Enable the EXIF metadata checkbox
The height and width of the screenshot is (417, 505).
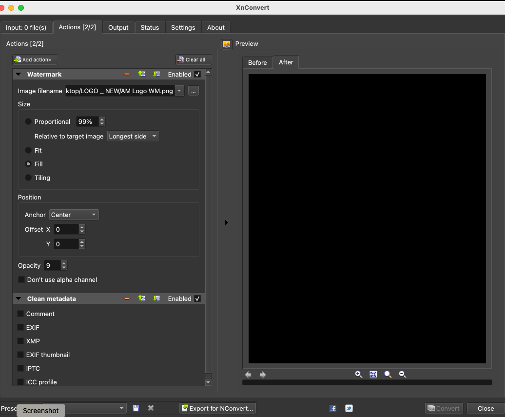20,327
